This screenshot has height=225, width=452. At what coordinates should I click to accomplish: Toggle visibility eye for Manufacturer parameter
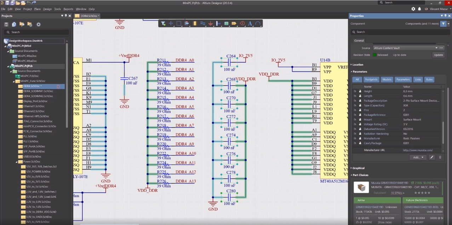click(x=355, y=138)
